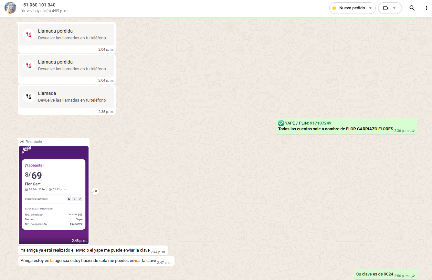Click the 'estoy en la agencia' message
The width and height of the screenshot is (432, 280).
(x=88, y=261)
